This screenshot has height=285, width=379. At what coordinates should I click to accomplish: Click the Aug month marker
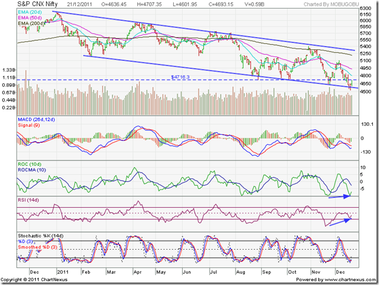[x=241, y=272]
